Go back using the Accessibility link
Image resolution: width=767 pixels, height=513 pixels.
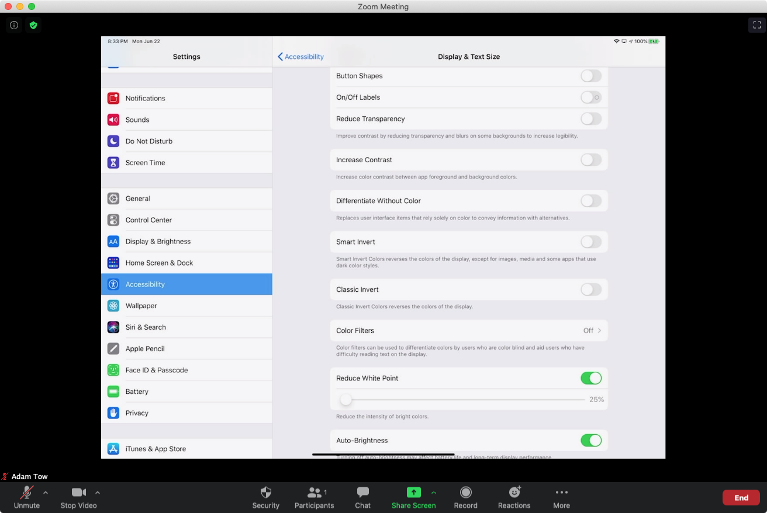pos(300,57)
